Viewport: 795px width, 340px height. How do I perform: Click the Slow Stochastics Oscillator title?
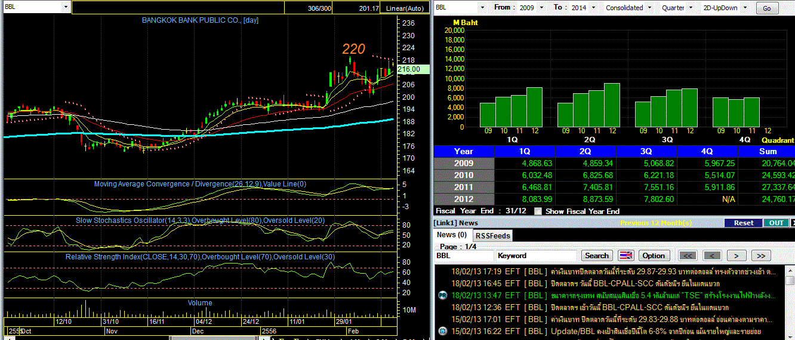pyautogui.click(x=201, y=220)
